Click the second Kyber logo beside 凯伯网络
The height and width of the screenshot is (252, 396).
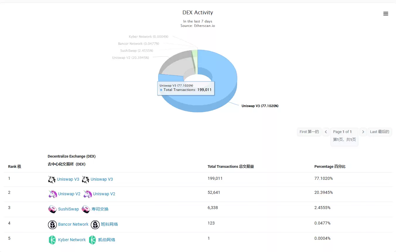click(x=92, y=240)
